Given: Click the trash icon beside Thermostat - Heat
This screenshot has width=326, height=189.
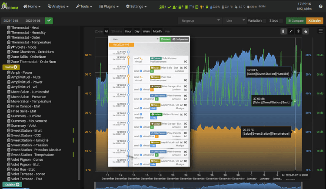Looking at the screenshot, I should click(8, 27).
